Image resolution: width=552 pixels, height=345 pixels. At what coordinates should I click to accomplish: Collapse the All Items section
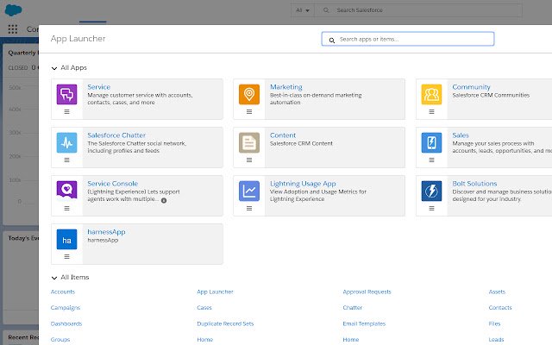(x=54, y=278)
